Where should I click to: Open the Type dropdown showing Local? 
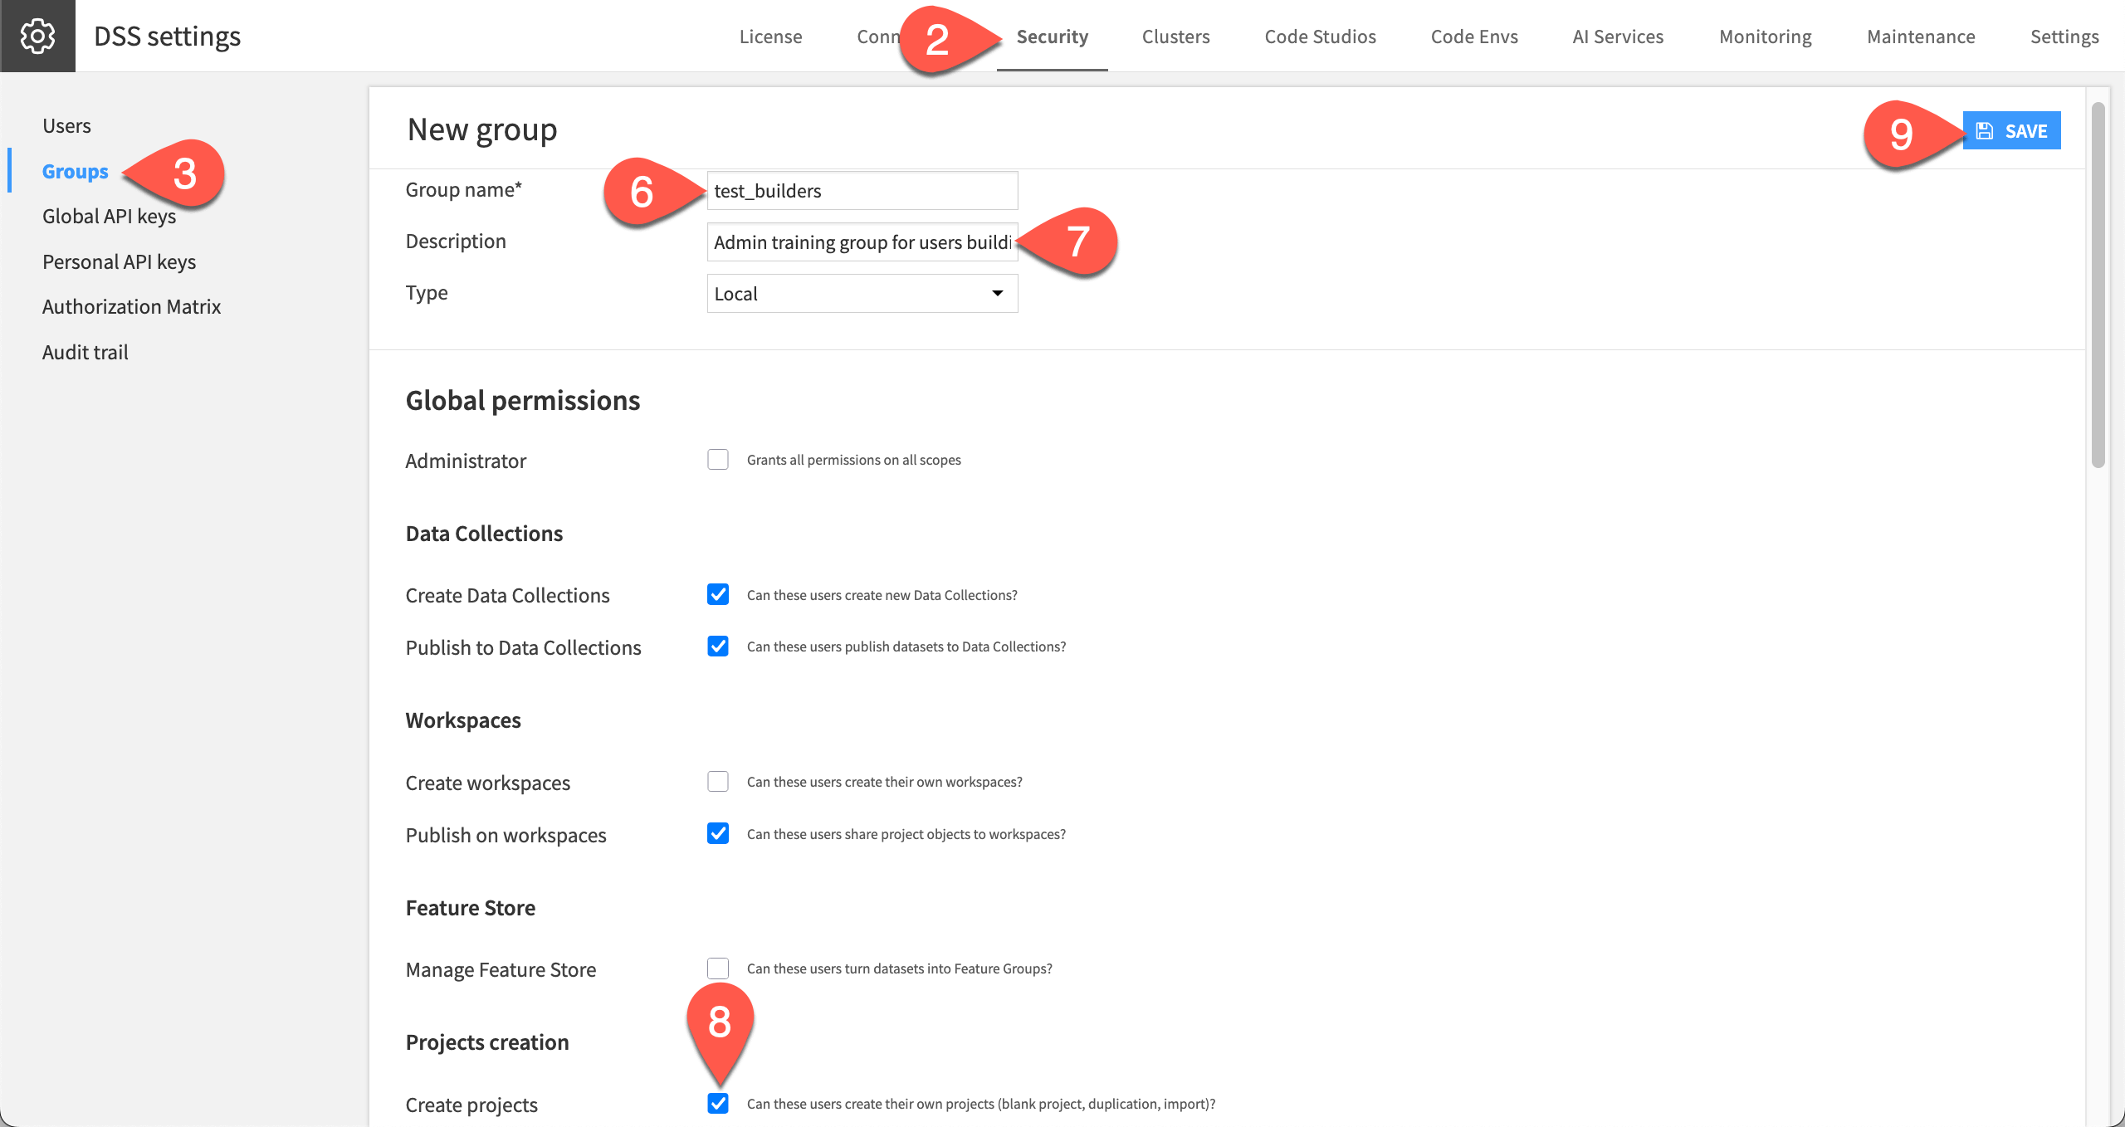(x=862, y=294)
